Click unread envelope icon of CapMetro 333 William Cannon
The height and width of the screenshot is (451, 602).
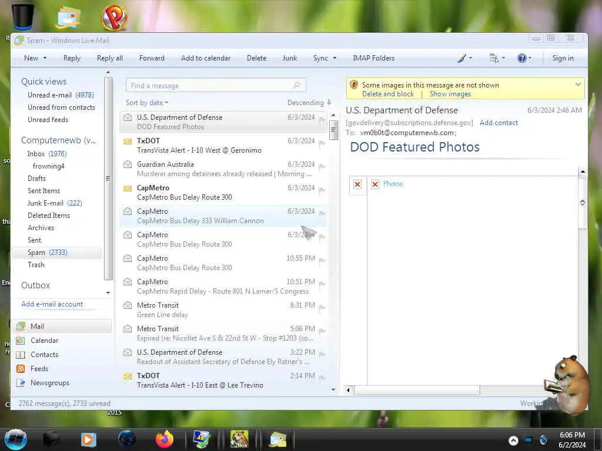(128, 211)
